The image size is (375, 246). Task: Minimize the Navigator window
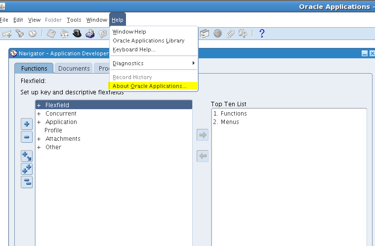(x=365, y=53)
